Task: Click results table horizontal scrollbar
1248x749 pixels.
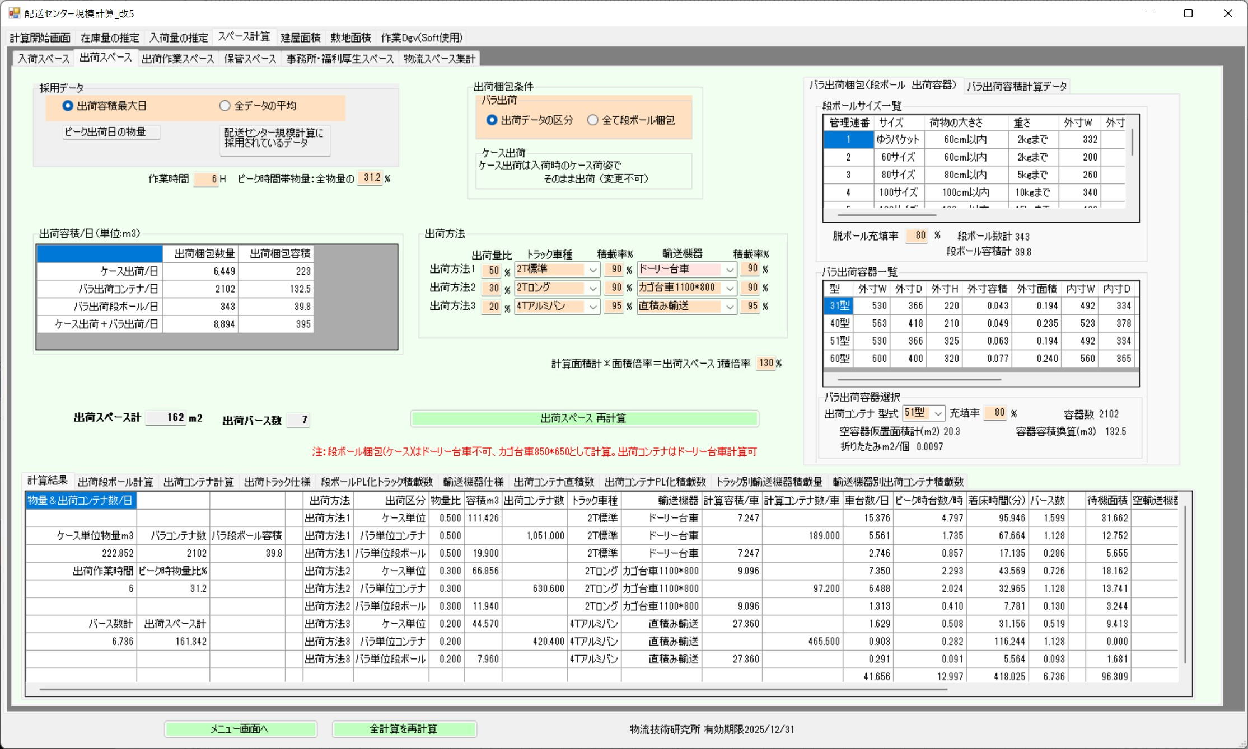Action: click(x=493, y=690)
